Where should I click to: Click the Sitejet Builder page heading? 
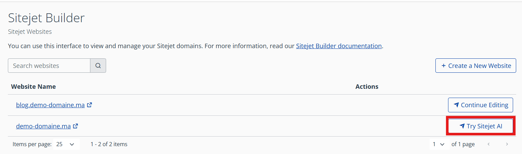click(46, 18)
